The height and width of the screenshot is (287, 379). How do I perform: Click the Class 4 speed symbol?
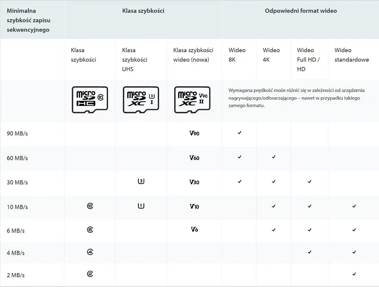[90, 252]
